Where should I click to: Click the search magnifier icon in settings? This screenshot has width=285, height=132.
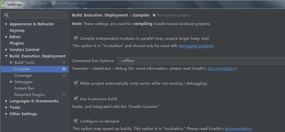(x=7, y=15)
